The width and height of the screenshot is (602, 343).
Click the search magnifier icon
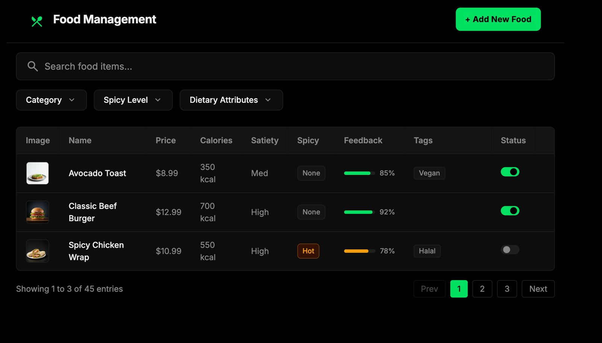click(33, 66)
